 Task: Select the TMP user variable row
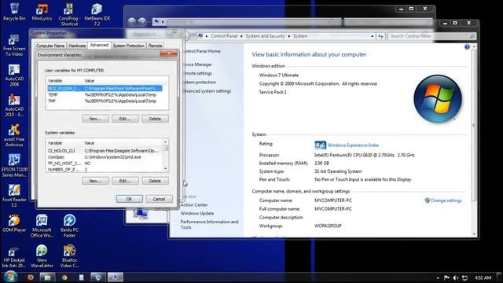105,101
